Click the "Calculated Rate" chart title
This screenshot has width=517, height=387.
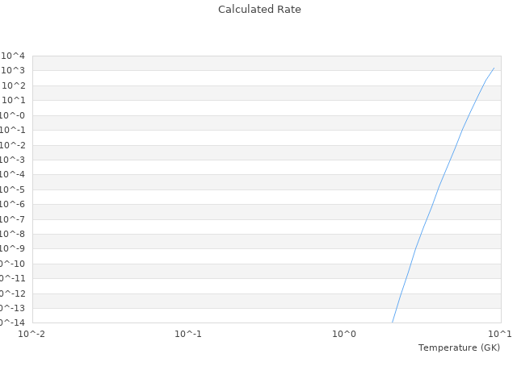[258, 10]
